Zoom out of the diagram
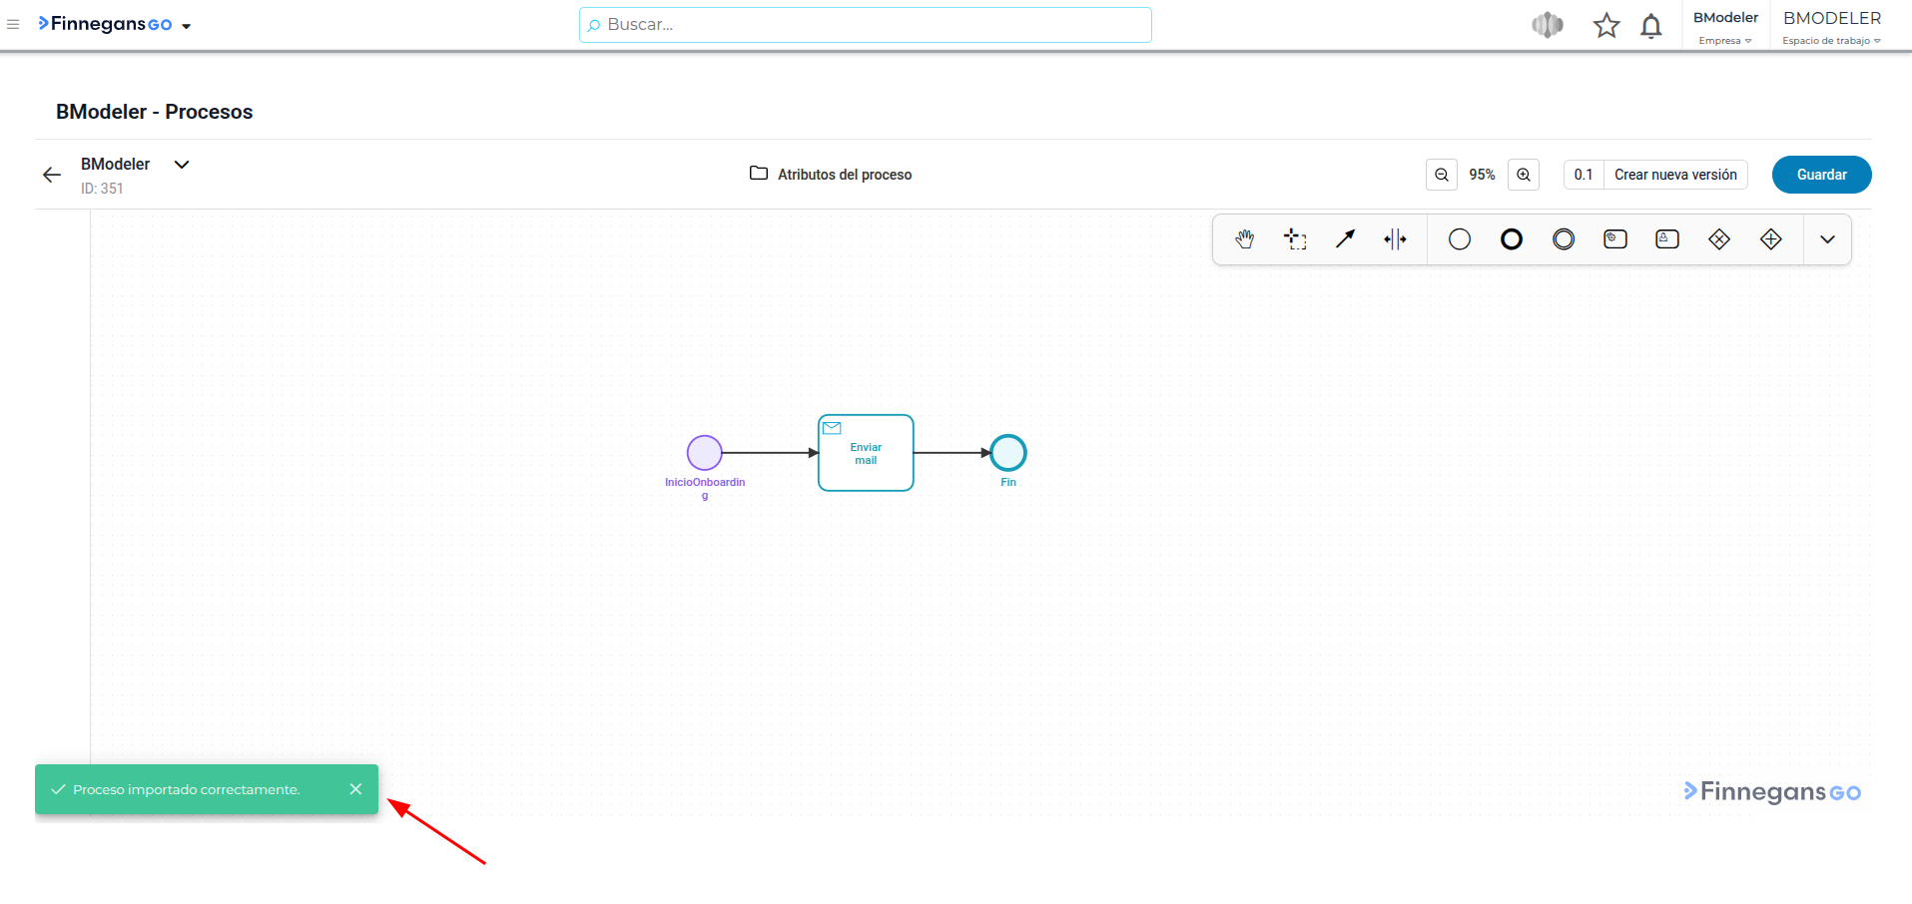The height and width of the screenshot is (904, 1912). (x=1442, y=175)
